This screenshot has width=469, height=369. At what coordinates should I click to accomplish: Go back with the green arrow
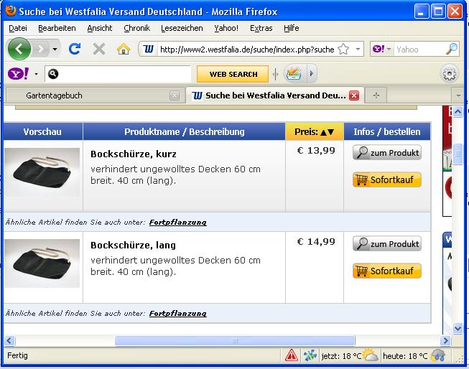pos(19,49)
